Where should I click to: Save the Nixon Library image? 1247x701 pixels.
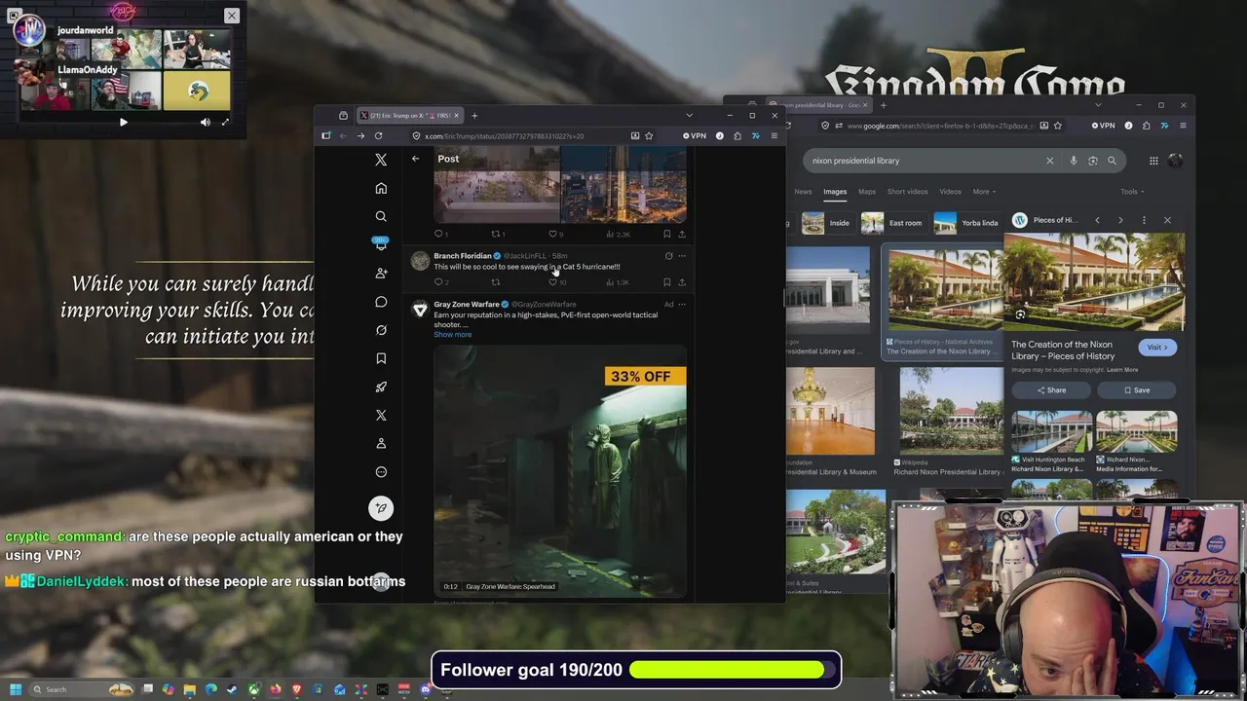(x=1137, y=390)
